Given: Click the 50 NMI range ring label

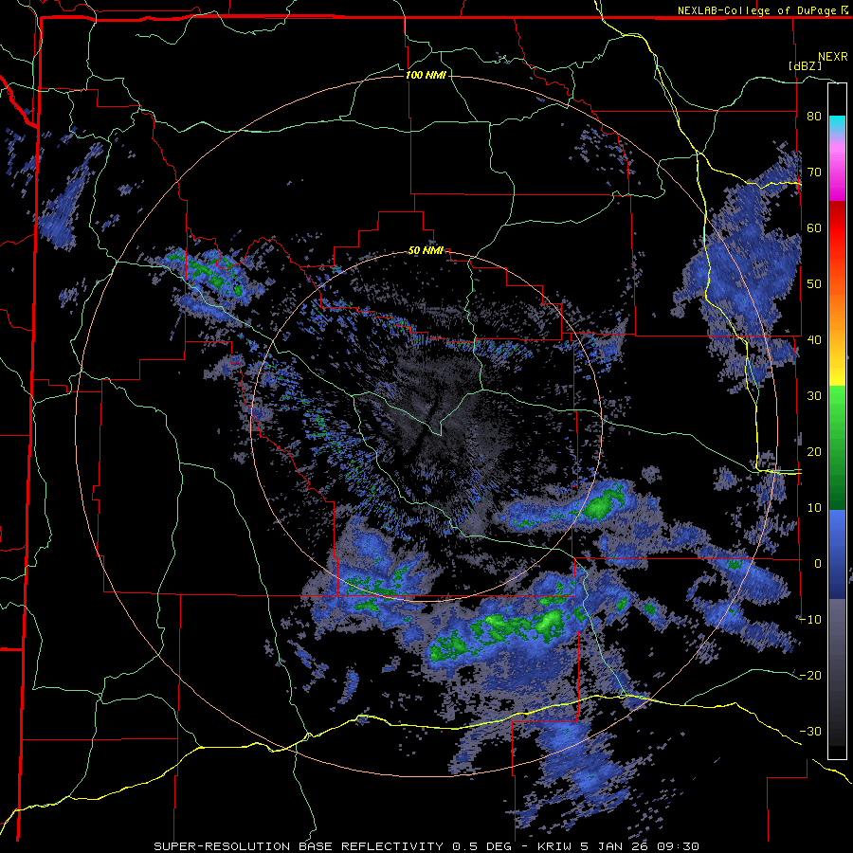Looking at the screenshot, I should (426, 251).
